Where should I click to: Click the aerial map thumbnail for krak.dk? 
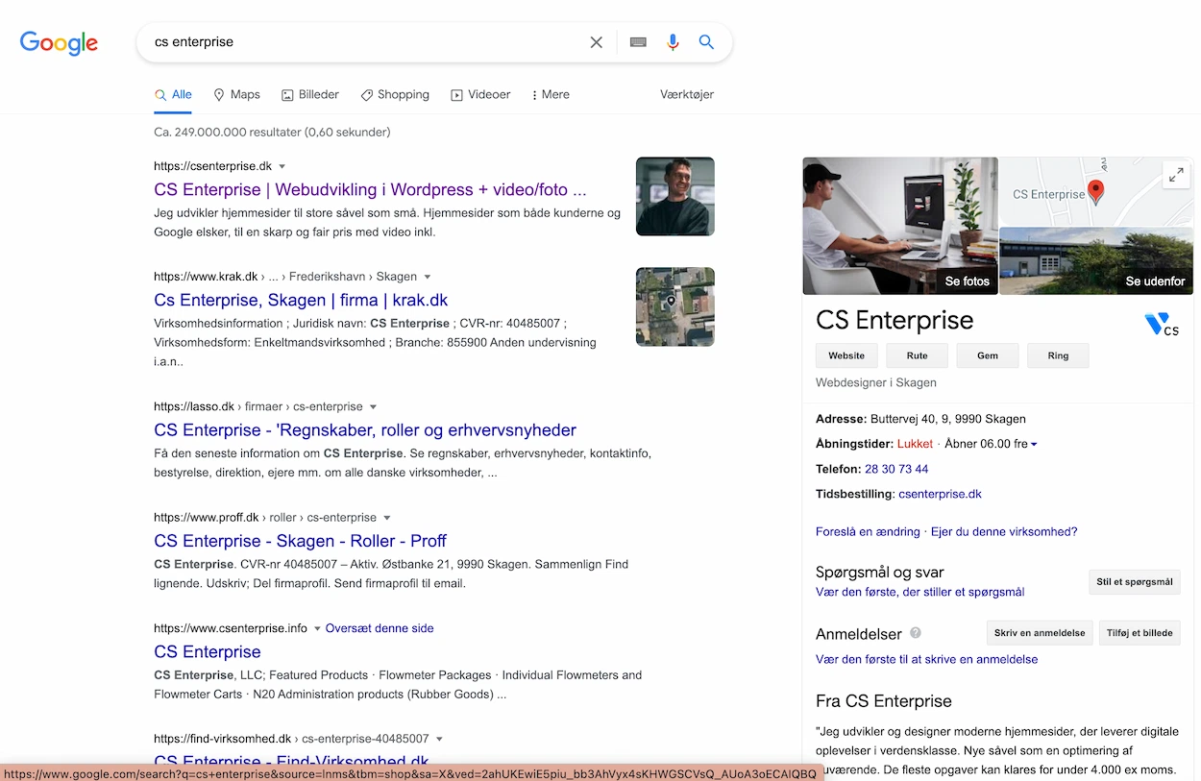pos(675,306)
